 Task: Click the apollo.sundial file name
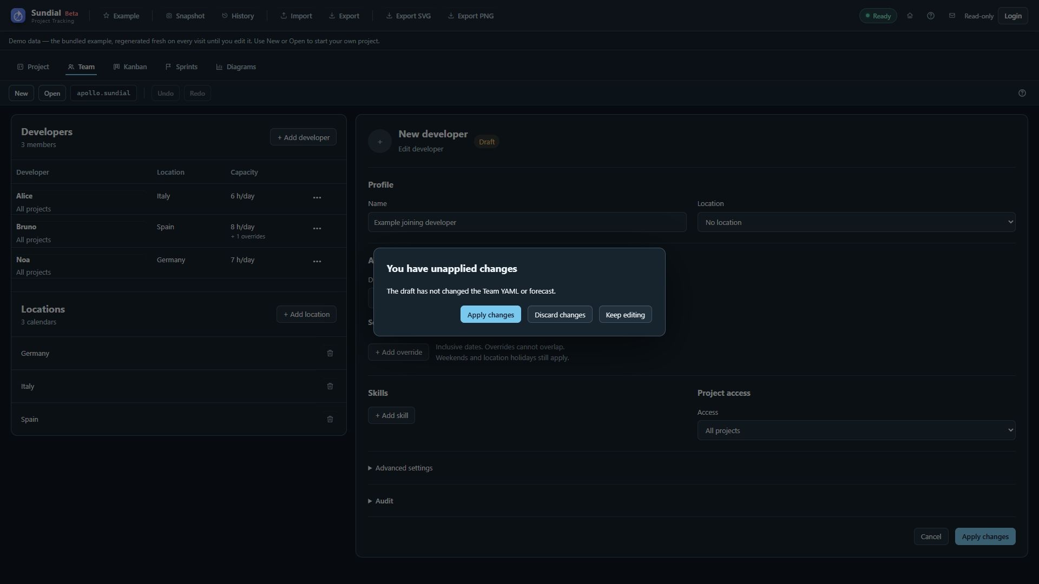pos(103,93)
